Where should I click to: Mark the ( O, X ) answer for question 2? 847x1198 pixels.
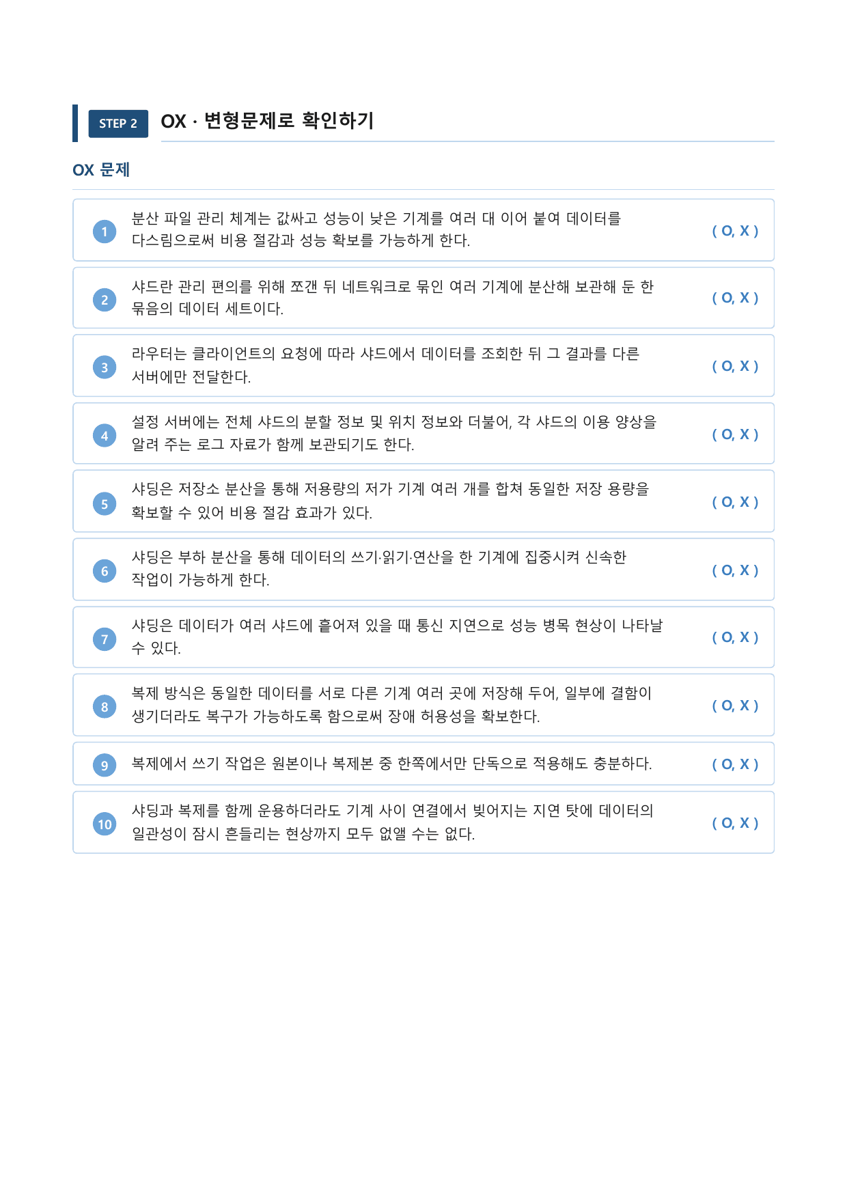click(x=735, y=298)
